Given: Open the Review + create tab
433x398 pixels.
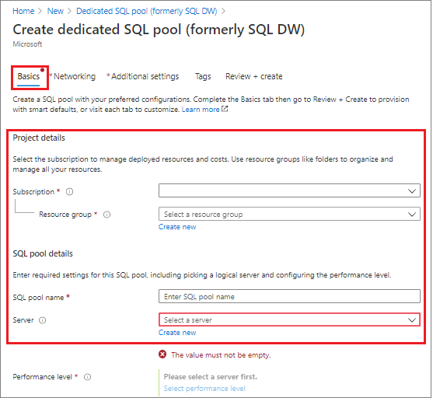Looking at the screenshot, I should [x=253, y=76].
